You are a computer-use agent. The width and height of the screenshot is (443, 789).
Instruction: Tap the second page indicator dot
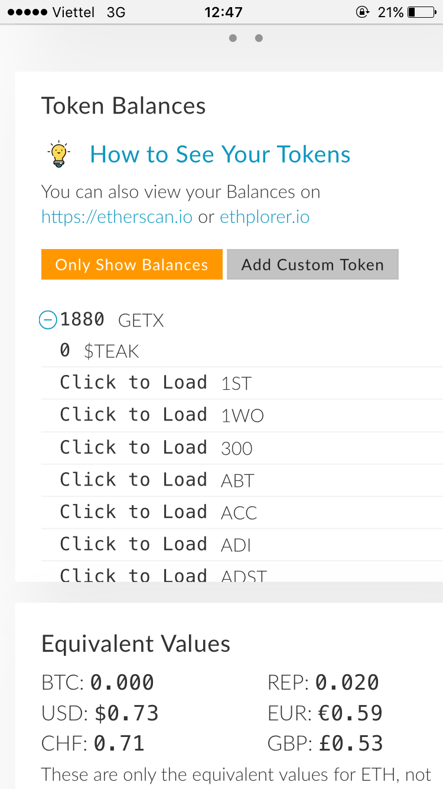(259, 38)
